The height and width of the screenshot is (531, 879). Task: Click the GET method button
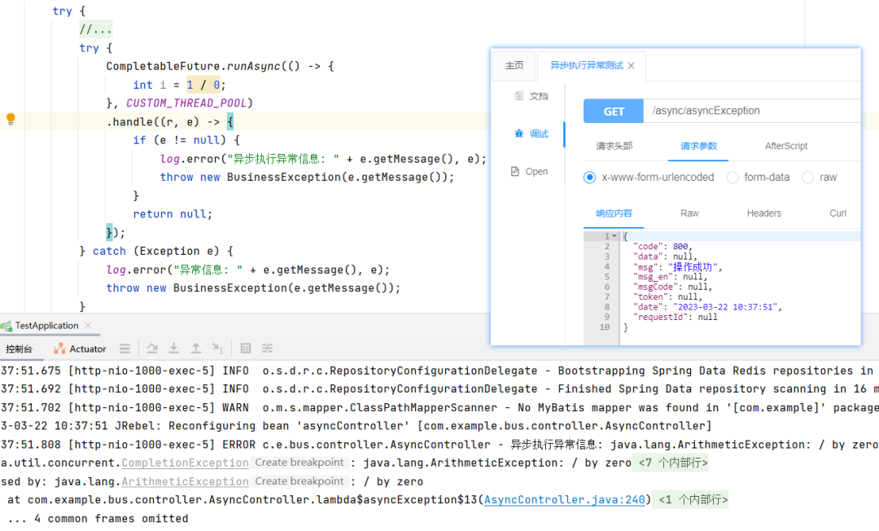[x=614, y=111]
